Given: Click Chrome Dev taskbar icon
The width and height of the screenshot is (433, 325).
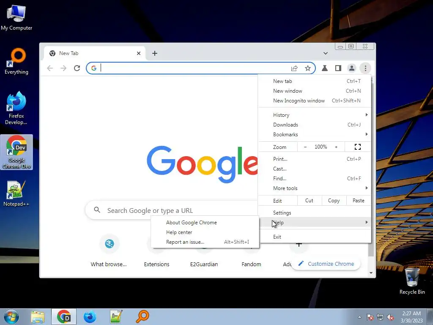Looking at the screenshot, I should click(64, 317).
